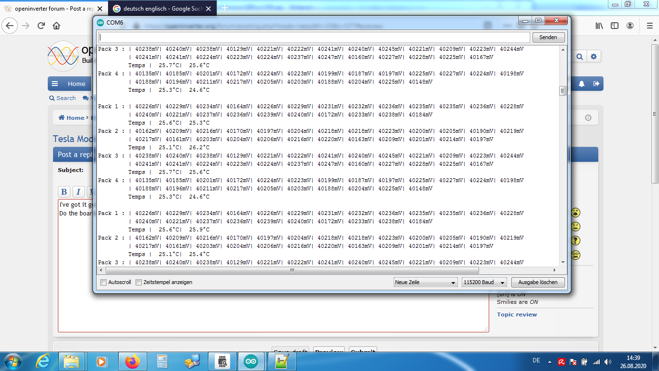The height and width of the screenshot is (371, 659).
Task: Click the serial monitor horizontal scrollbar thumb
Action: point(292,271)
